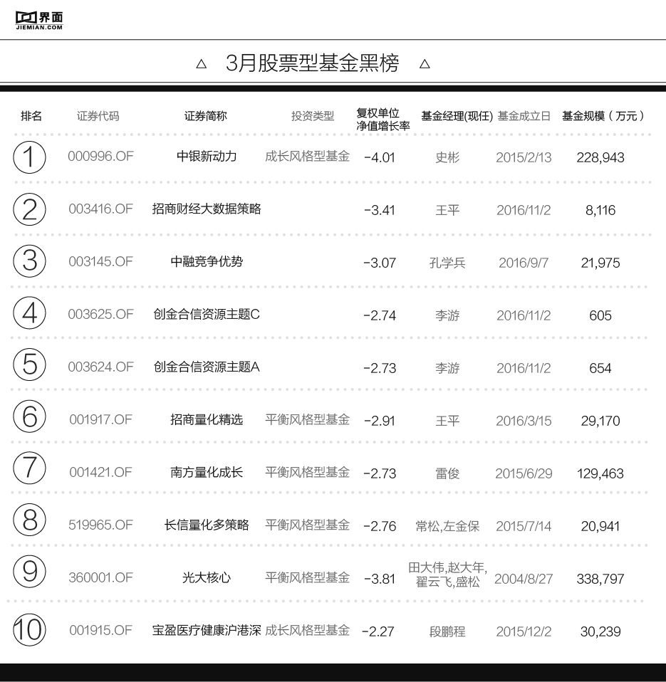
Task: Click the founding date 2015/2/13
Action: [524, 157]
